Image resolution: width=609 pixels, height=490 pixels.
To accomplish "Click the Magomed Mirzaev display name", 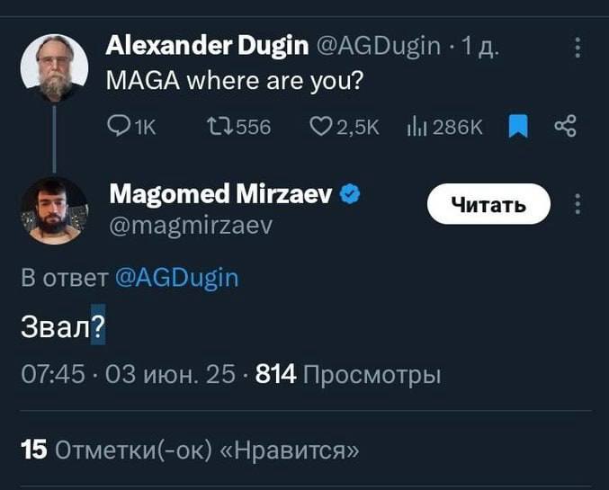I will click(x=221, y=193).
